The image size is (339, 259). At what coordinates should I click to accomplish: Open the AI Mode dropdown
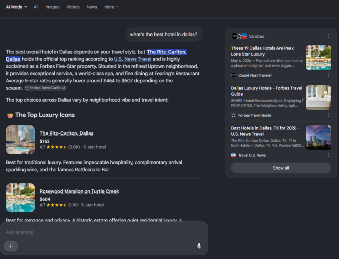coord(17,7)
